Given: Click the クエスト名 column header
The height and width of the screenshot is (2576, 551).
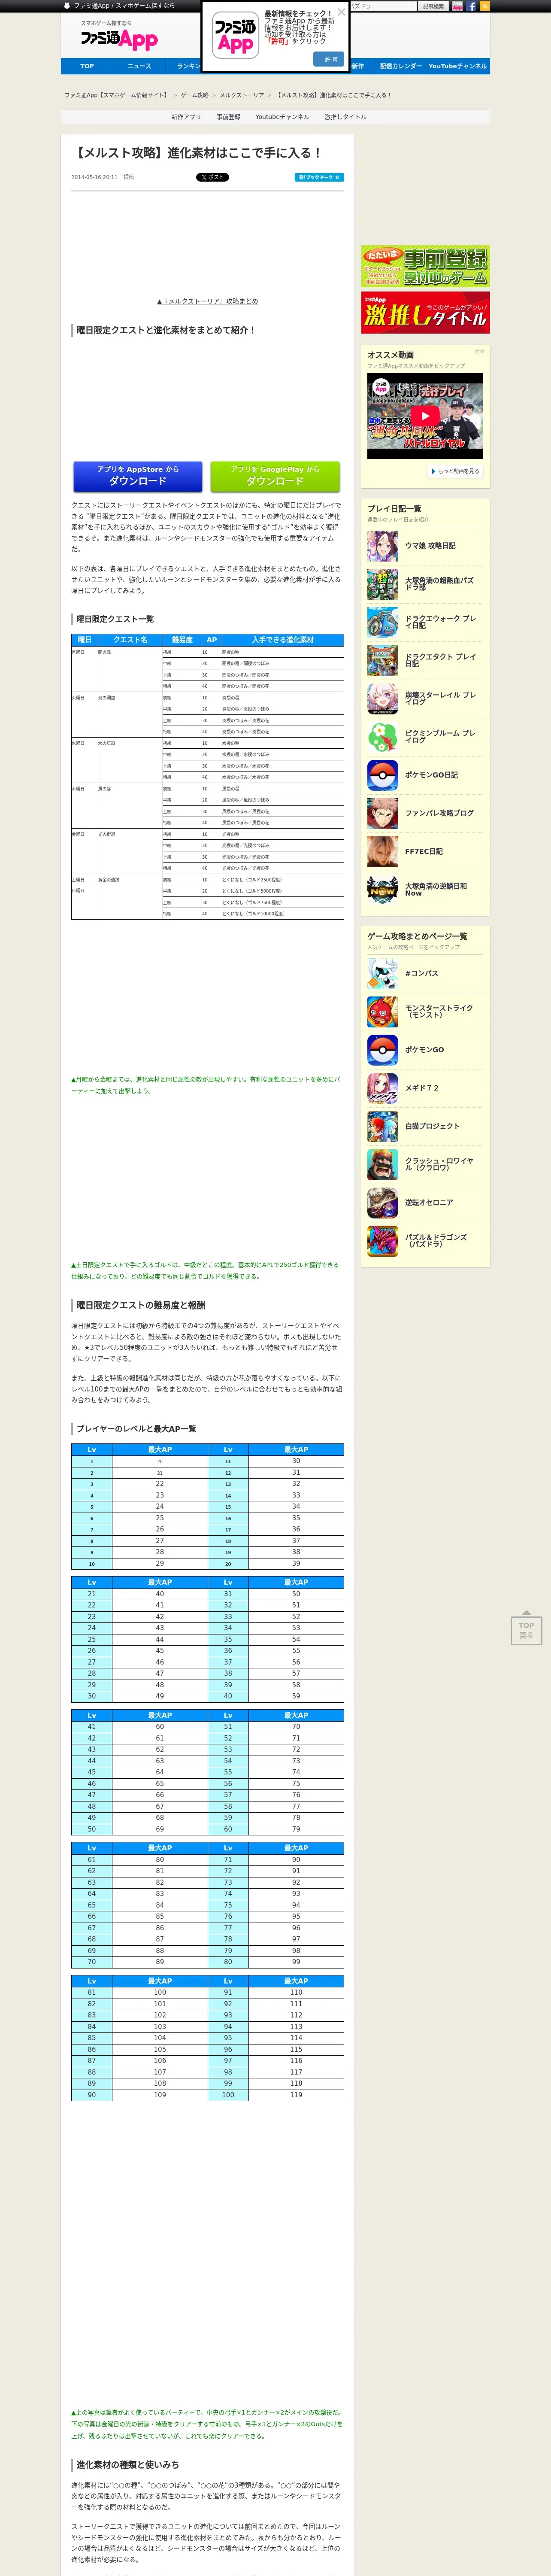Looking at the screenshot, I should pyautogui.click(x=129, y=640).
